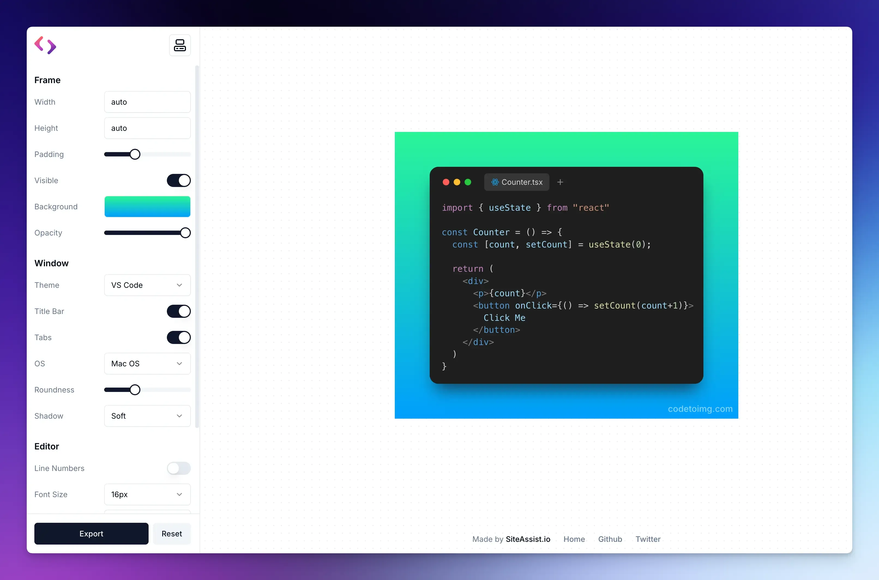Toggle off the frame Visible switch

(x=179, y=180)
